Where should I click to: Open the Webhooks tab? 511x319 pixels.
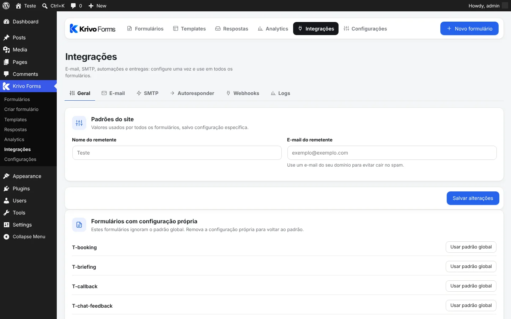243,93
